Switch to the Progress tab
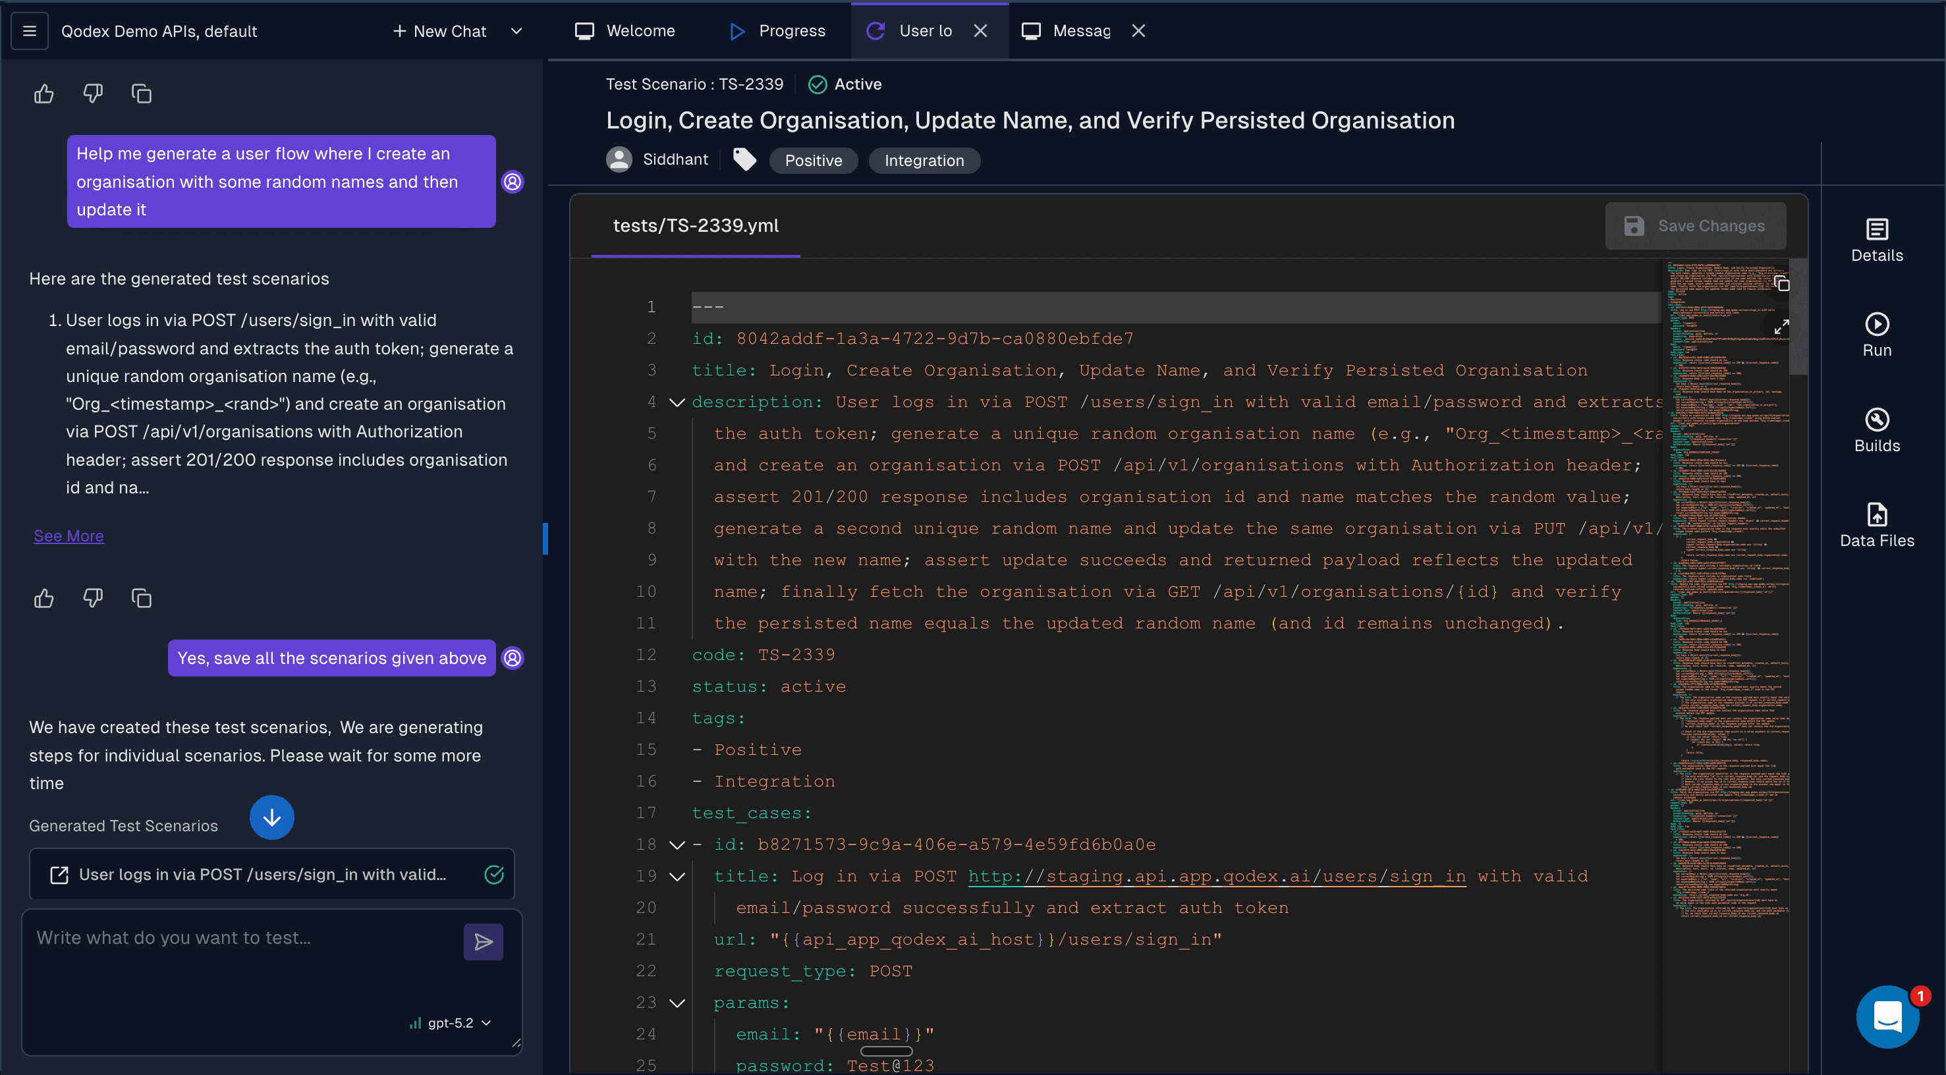The width and height of the screenshot is (1946, 1075). [x=778, y=31]
